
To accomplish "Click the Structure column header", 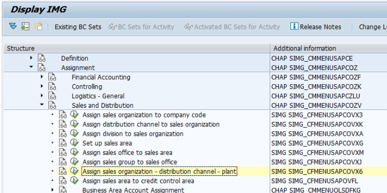I will [x=137, y=48].
